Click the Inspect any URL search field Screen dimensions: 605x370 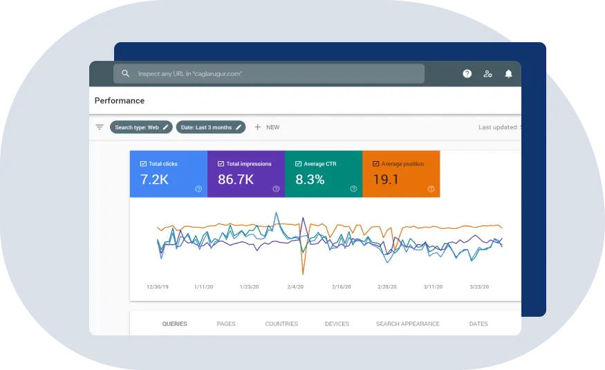277,74
